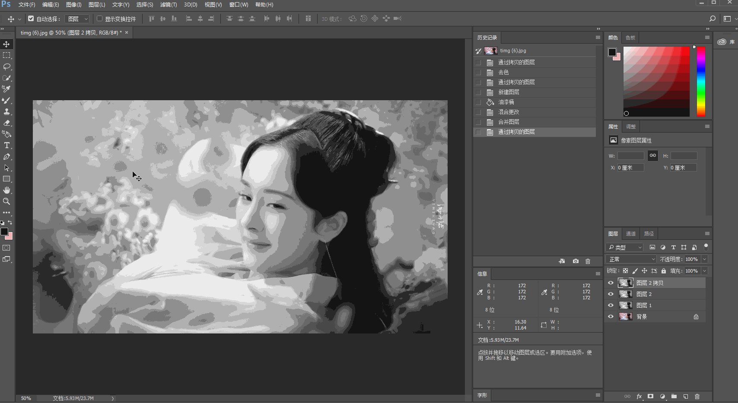Open the 文件(F) menu

tap(27, 5)
